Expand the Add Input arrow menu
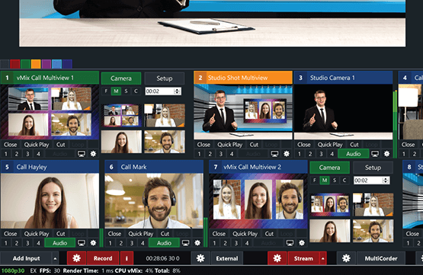The width and height of the screenshot is (423, 275). click(55, 258)
